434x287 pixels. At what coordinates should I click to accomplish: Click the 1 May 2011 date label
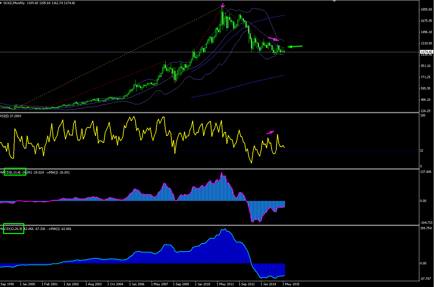click(x=225, y=284)
